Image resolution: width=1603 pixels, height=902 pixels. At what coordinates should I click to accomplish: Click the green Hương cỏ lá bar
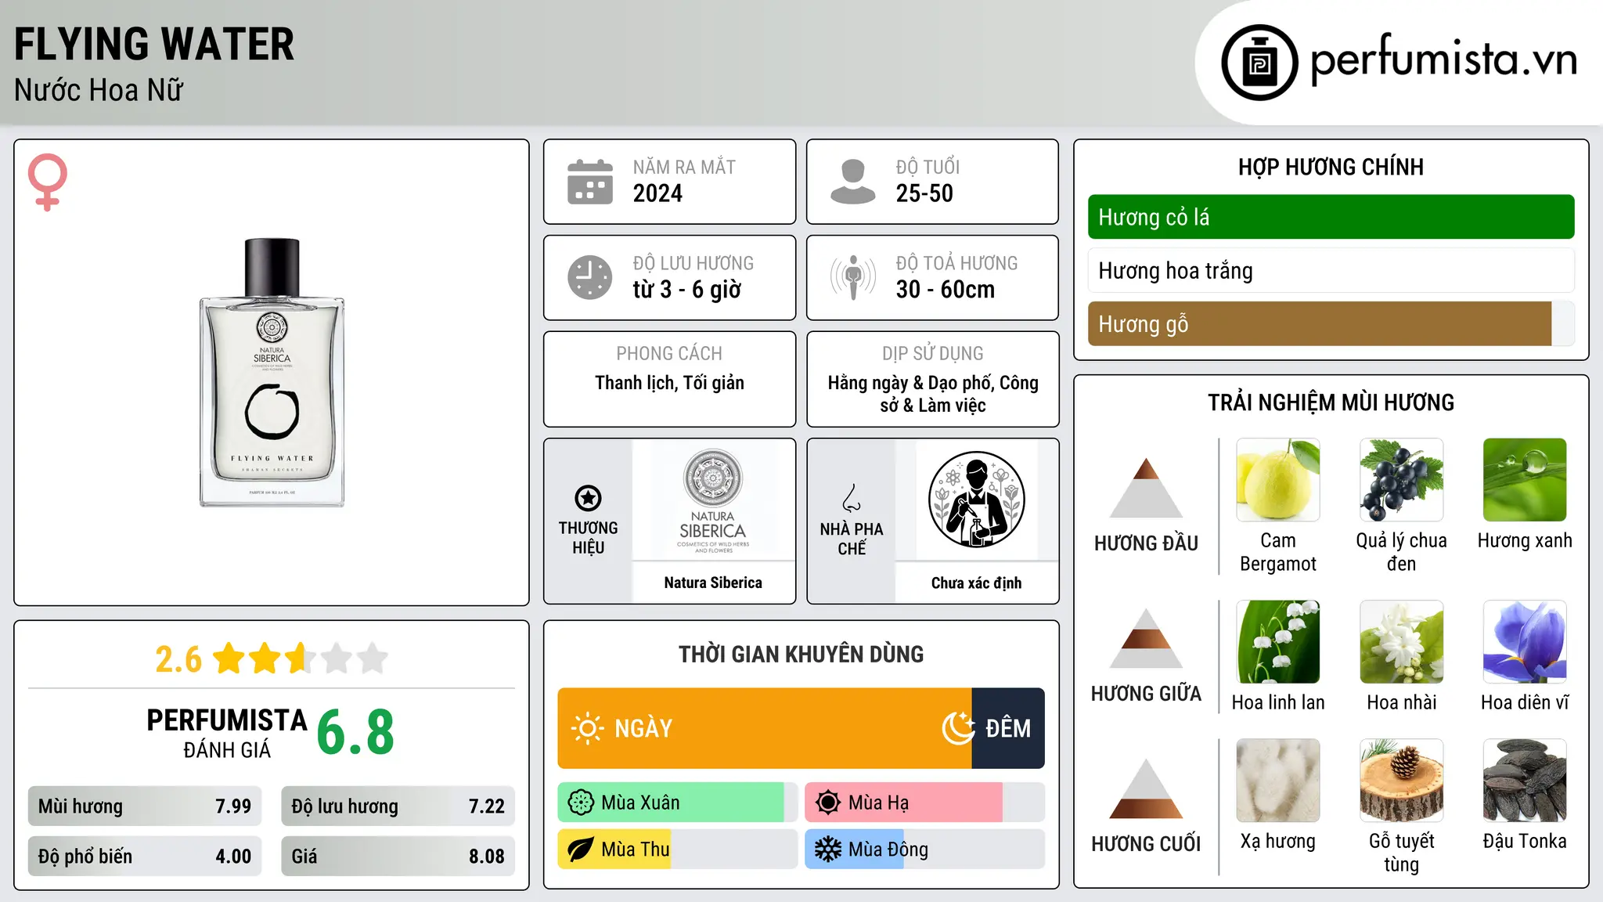coord(1331,217)
